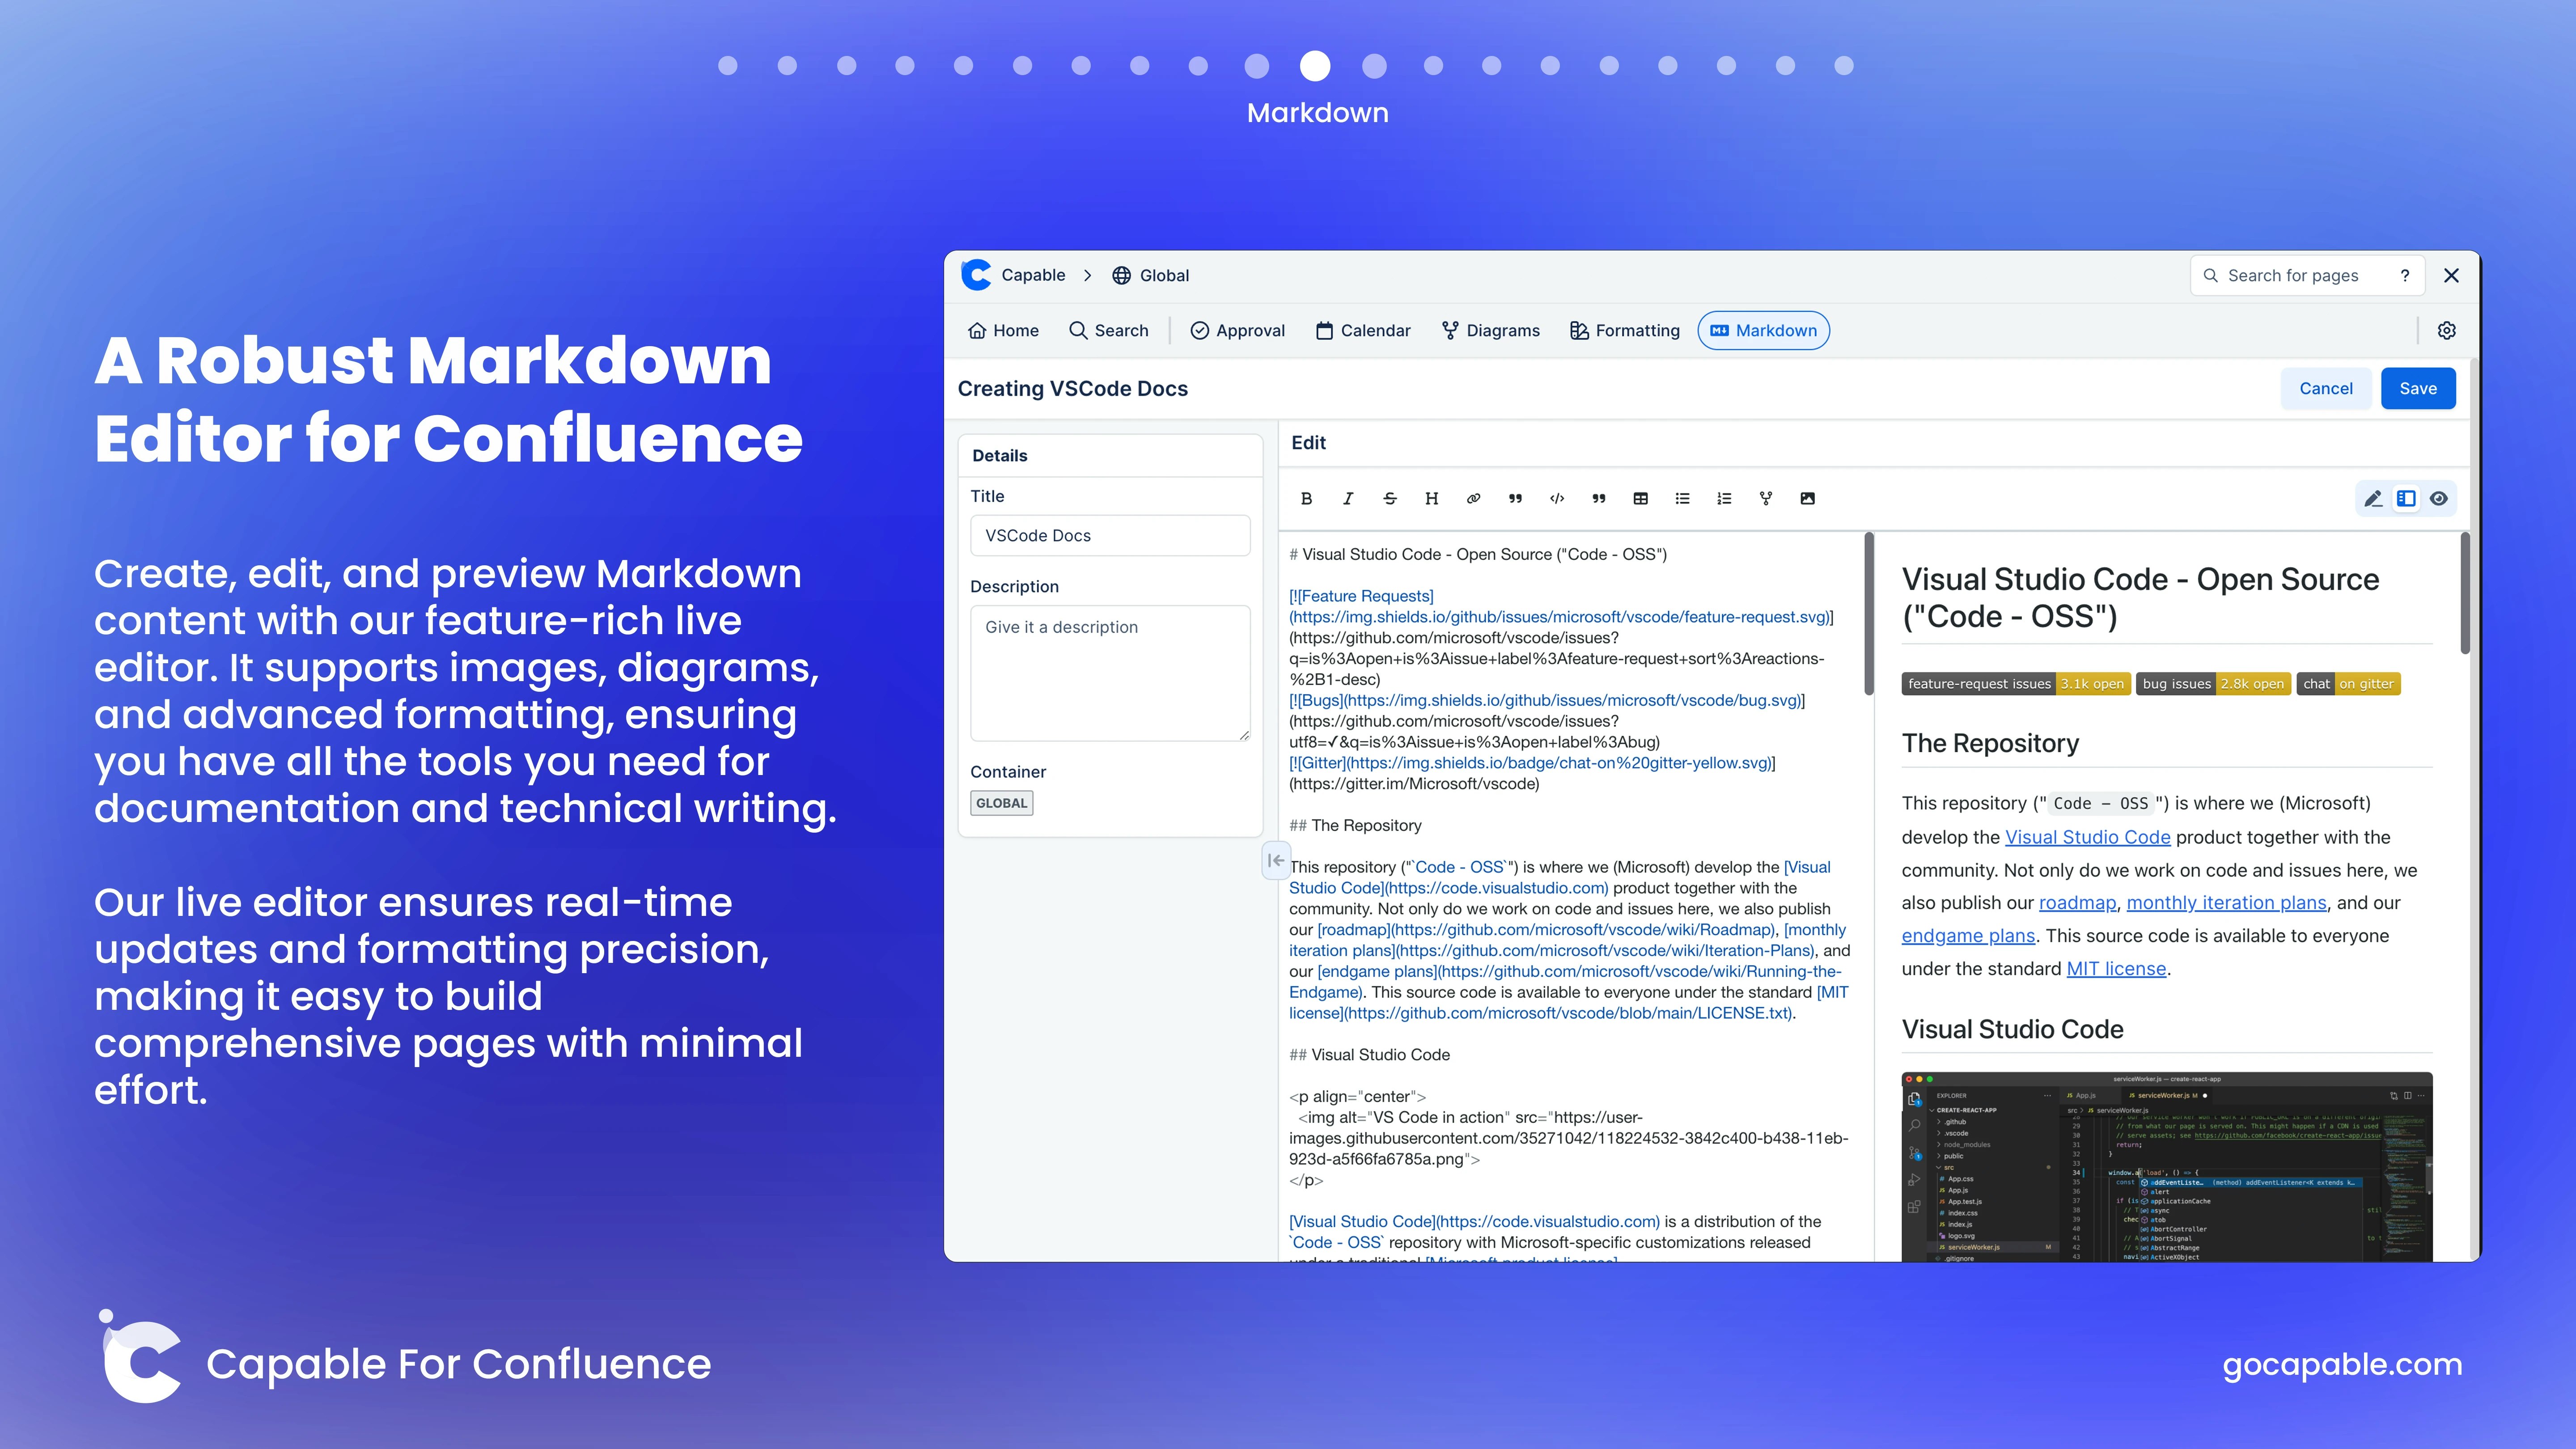Screen dimensions: 2576x1449
Task: Insert a bulleted list
Action: coord(1683,498)
